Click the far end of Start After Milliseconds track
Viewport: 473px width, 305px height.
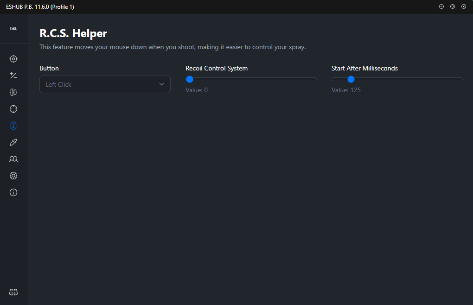[x=460, y=79]
